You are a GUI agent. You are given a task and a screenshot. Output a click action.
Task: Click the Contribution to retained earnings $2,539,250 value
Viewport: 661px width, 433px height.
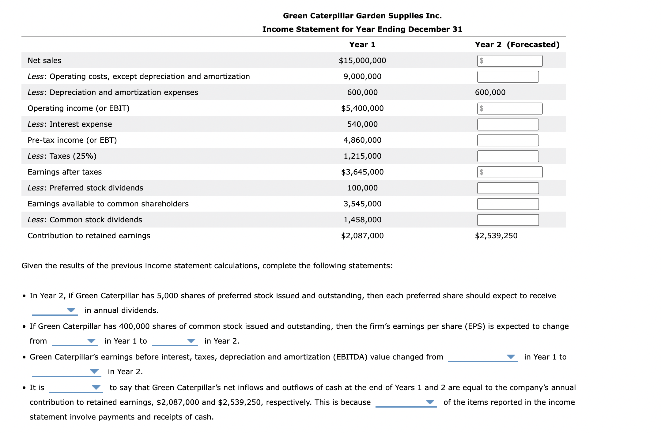coord(496,236)
